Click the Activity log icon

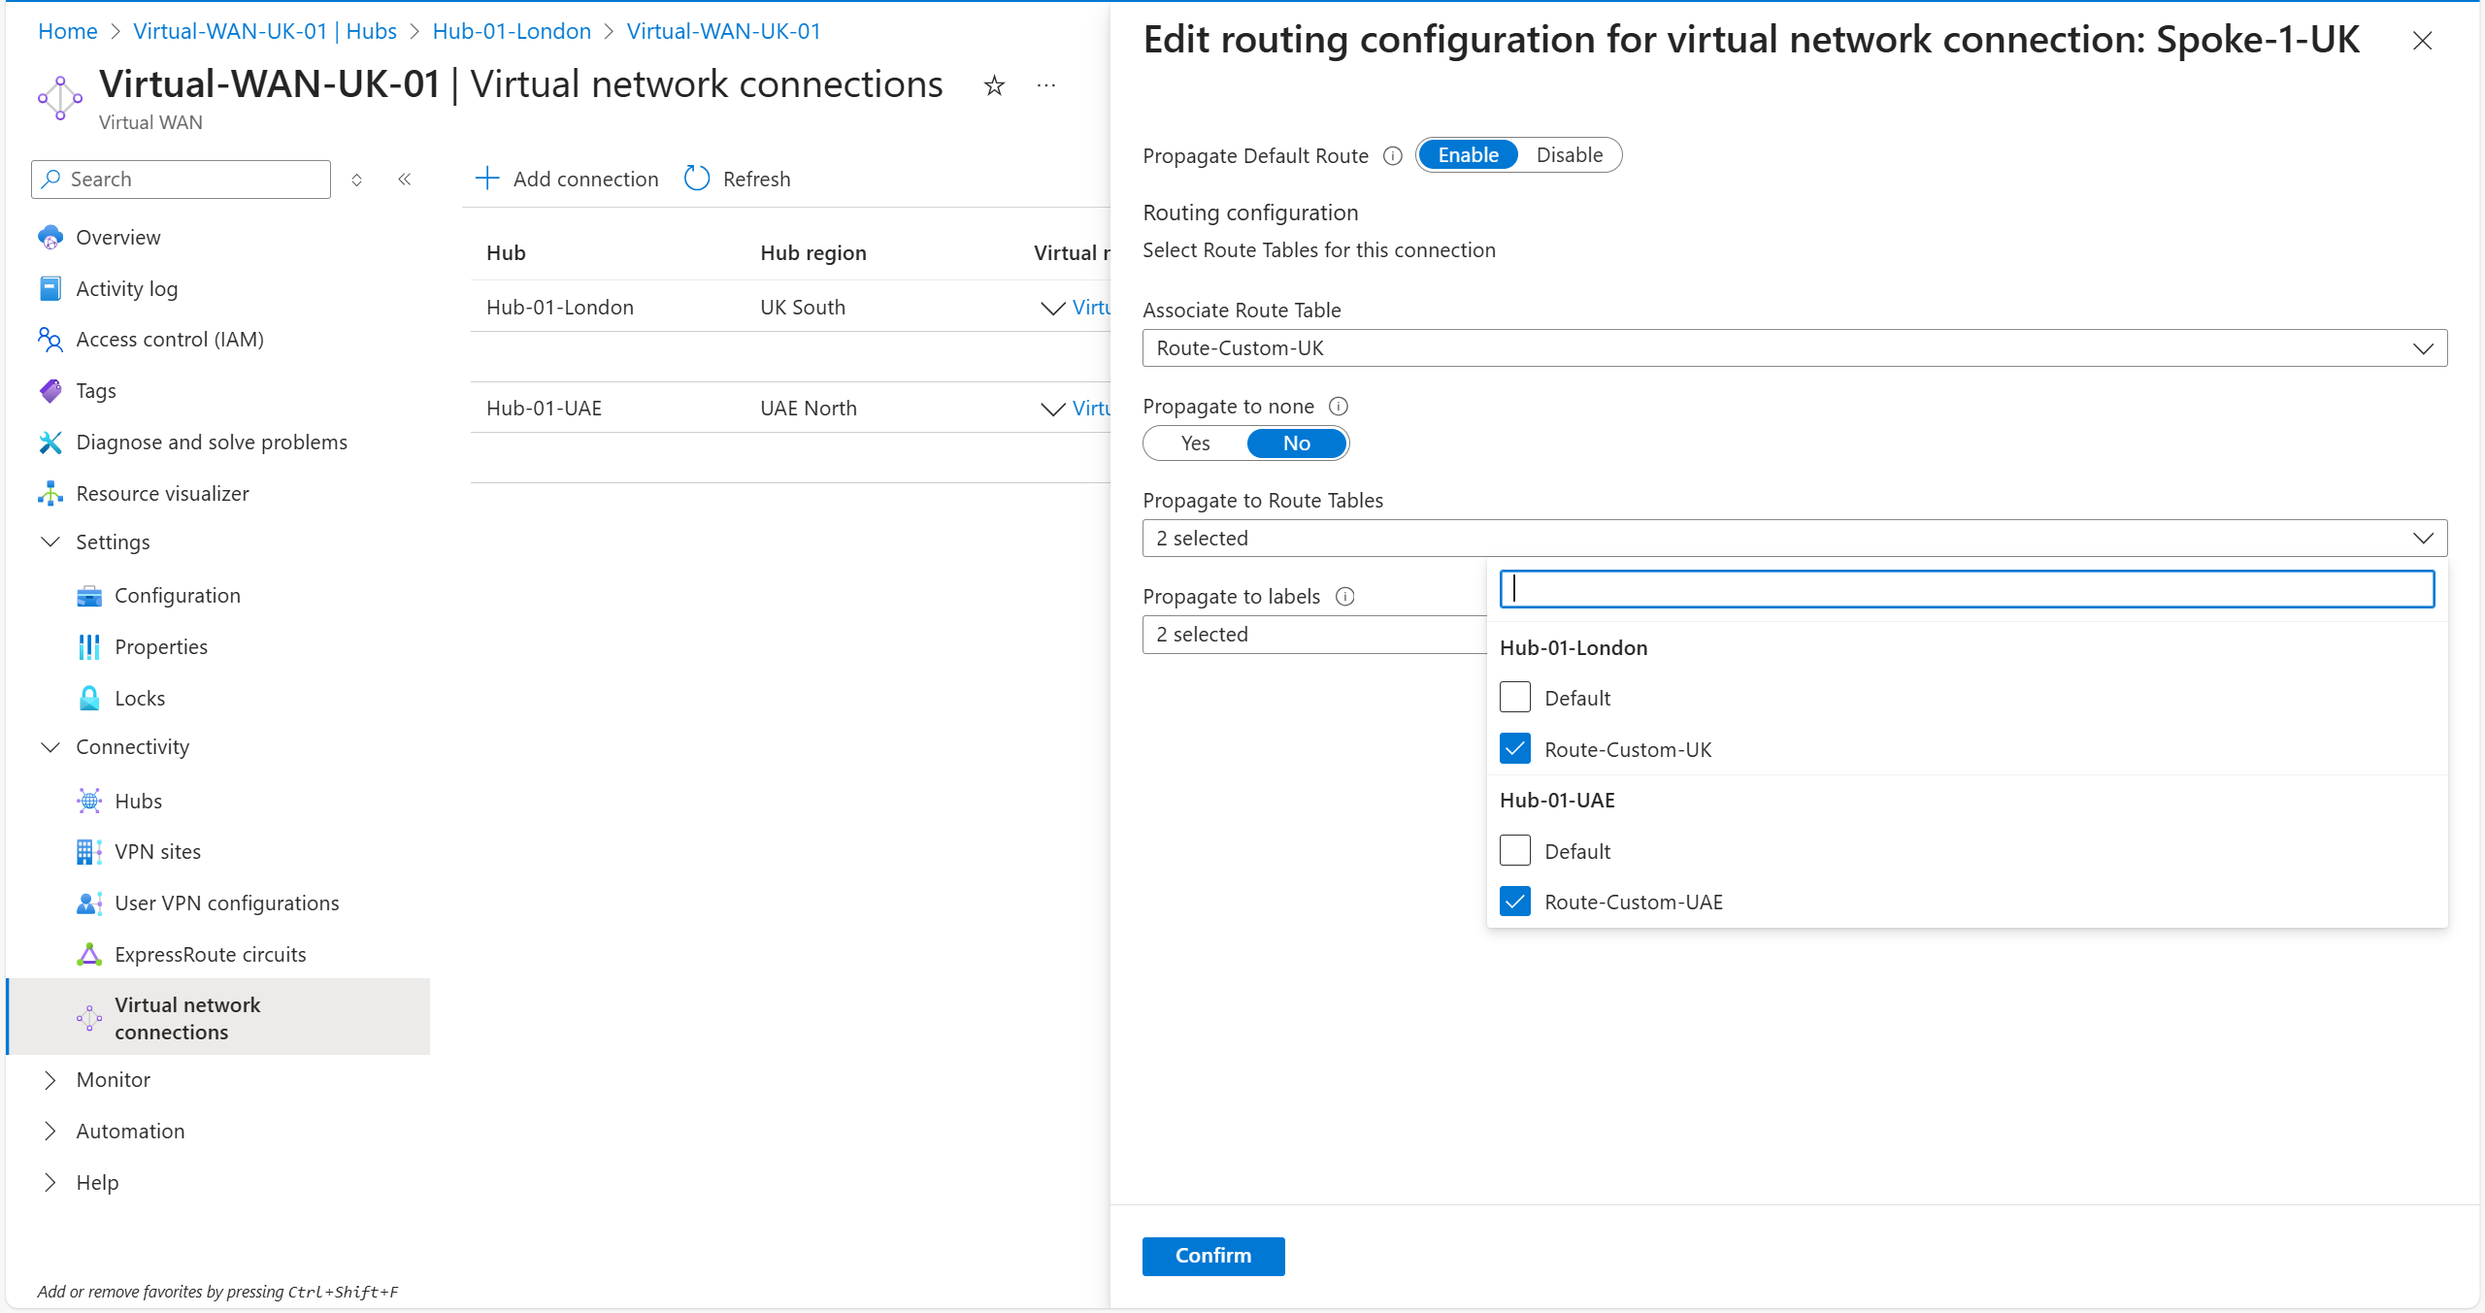click(x=50, y=288)
